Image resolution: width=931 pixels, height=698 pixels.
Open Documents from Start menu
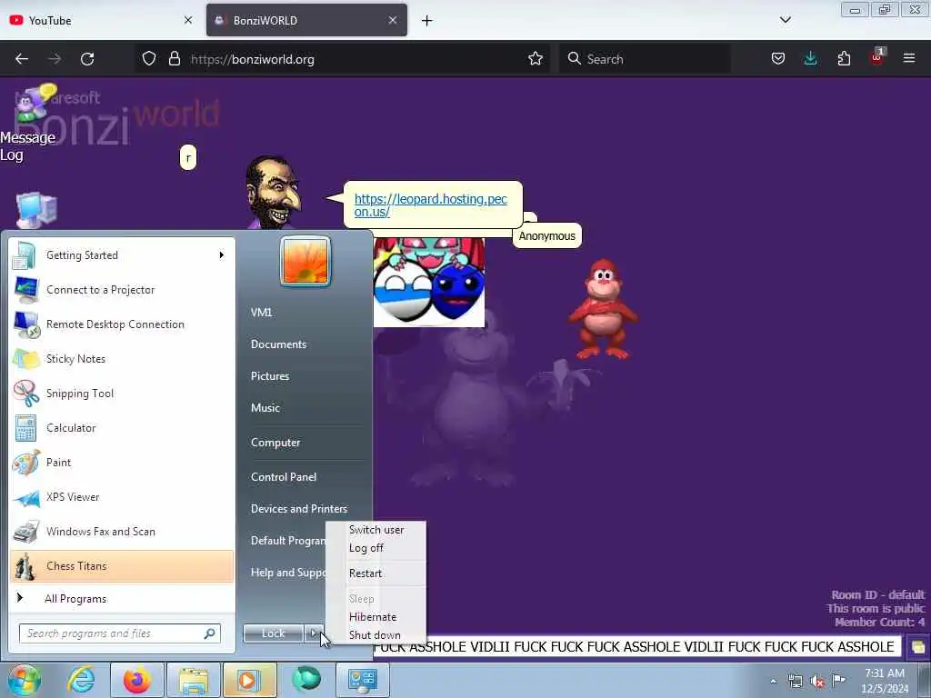tap(278, 344)
